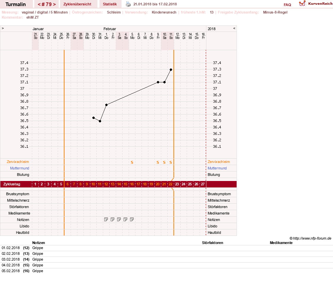Click the left Zervixschleim row label
The image size is (333, 283).
[x=18, y=162]
